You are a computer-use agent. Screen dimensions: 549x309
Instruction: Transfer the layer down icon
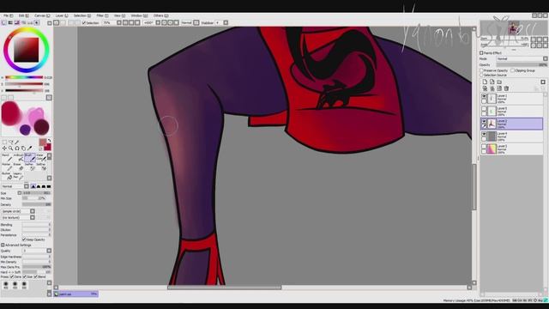485,88
